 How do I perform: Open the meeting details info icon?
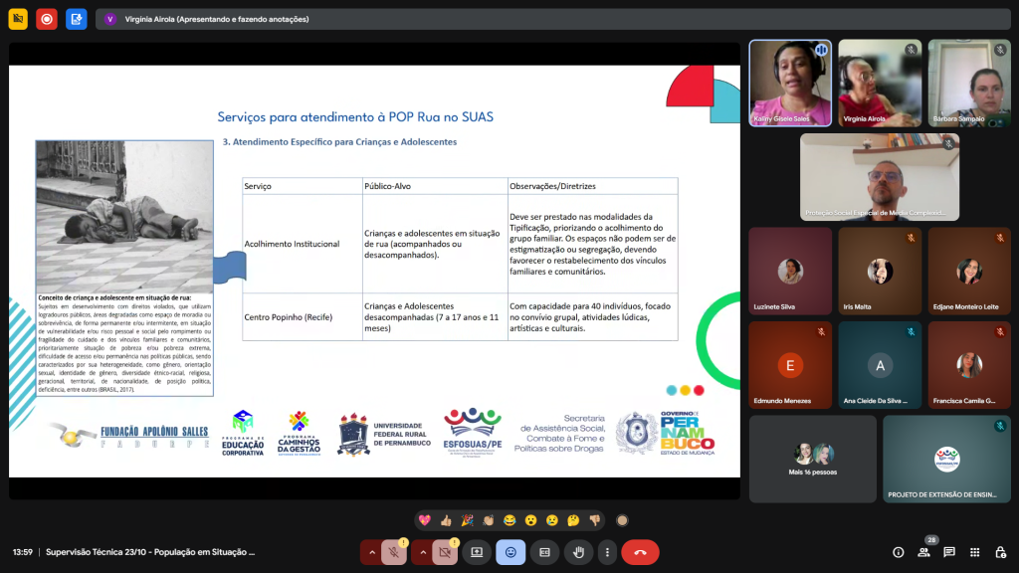coord(899,552)
